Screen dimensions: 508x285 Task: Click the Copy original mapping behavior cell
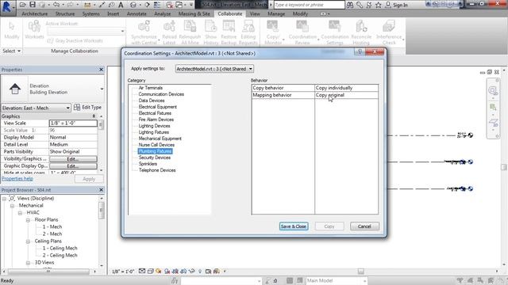[346, 95]
